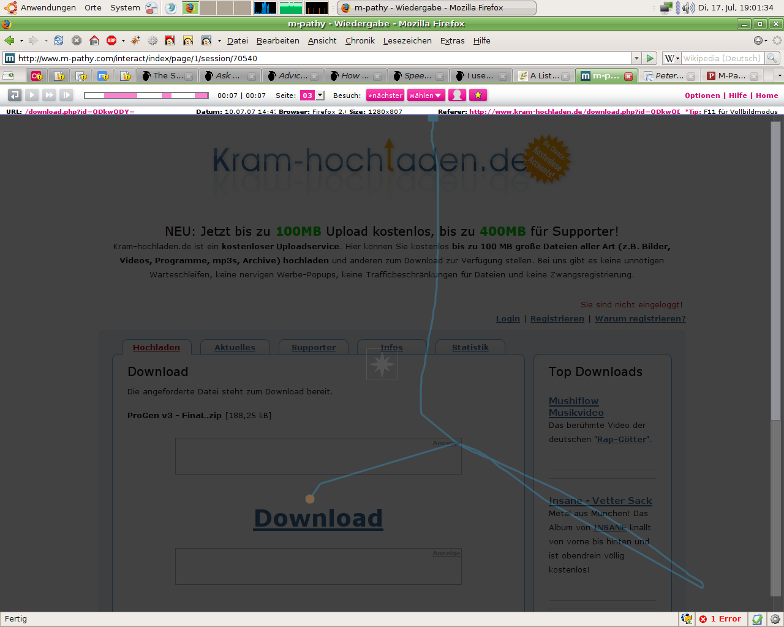Step forward one frame in the recording
The image size is (784, 627).
tap(66, 95)
